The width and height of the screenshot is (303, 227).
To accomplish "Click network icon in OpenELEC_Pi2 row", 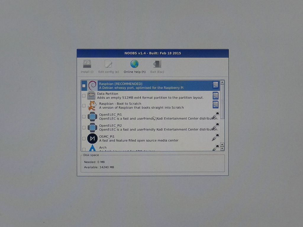I will (x=215, y=126).
